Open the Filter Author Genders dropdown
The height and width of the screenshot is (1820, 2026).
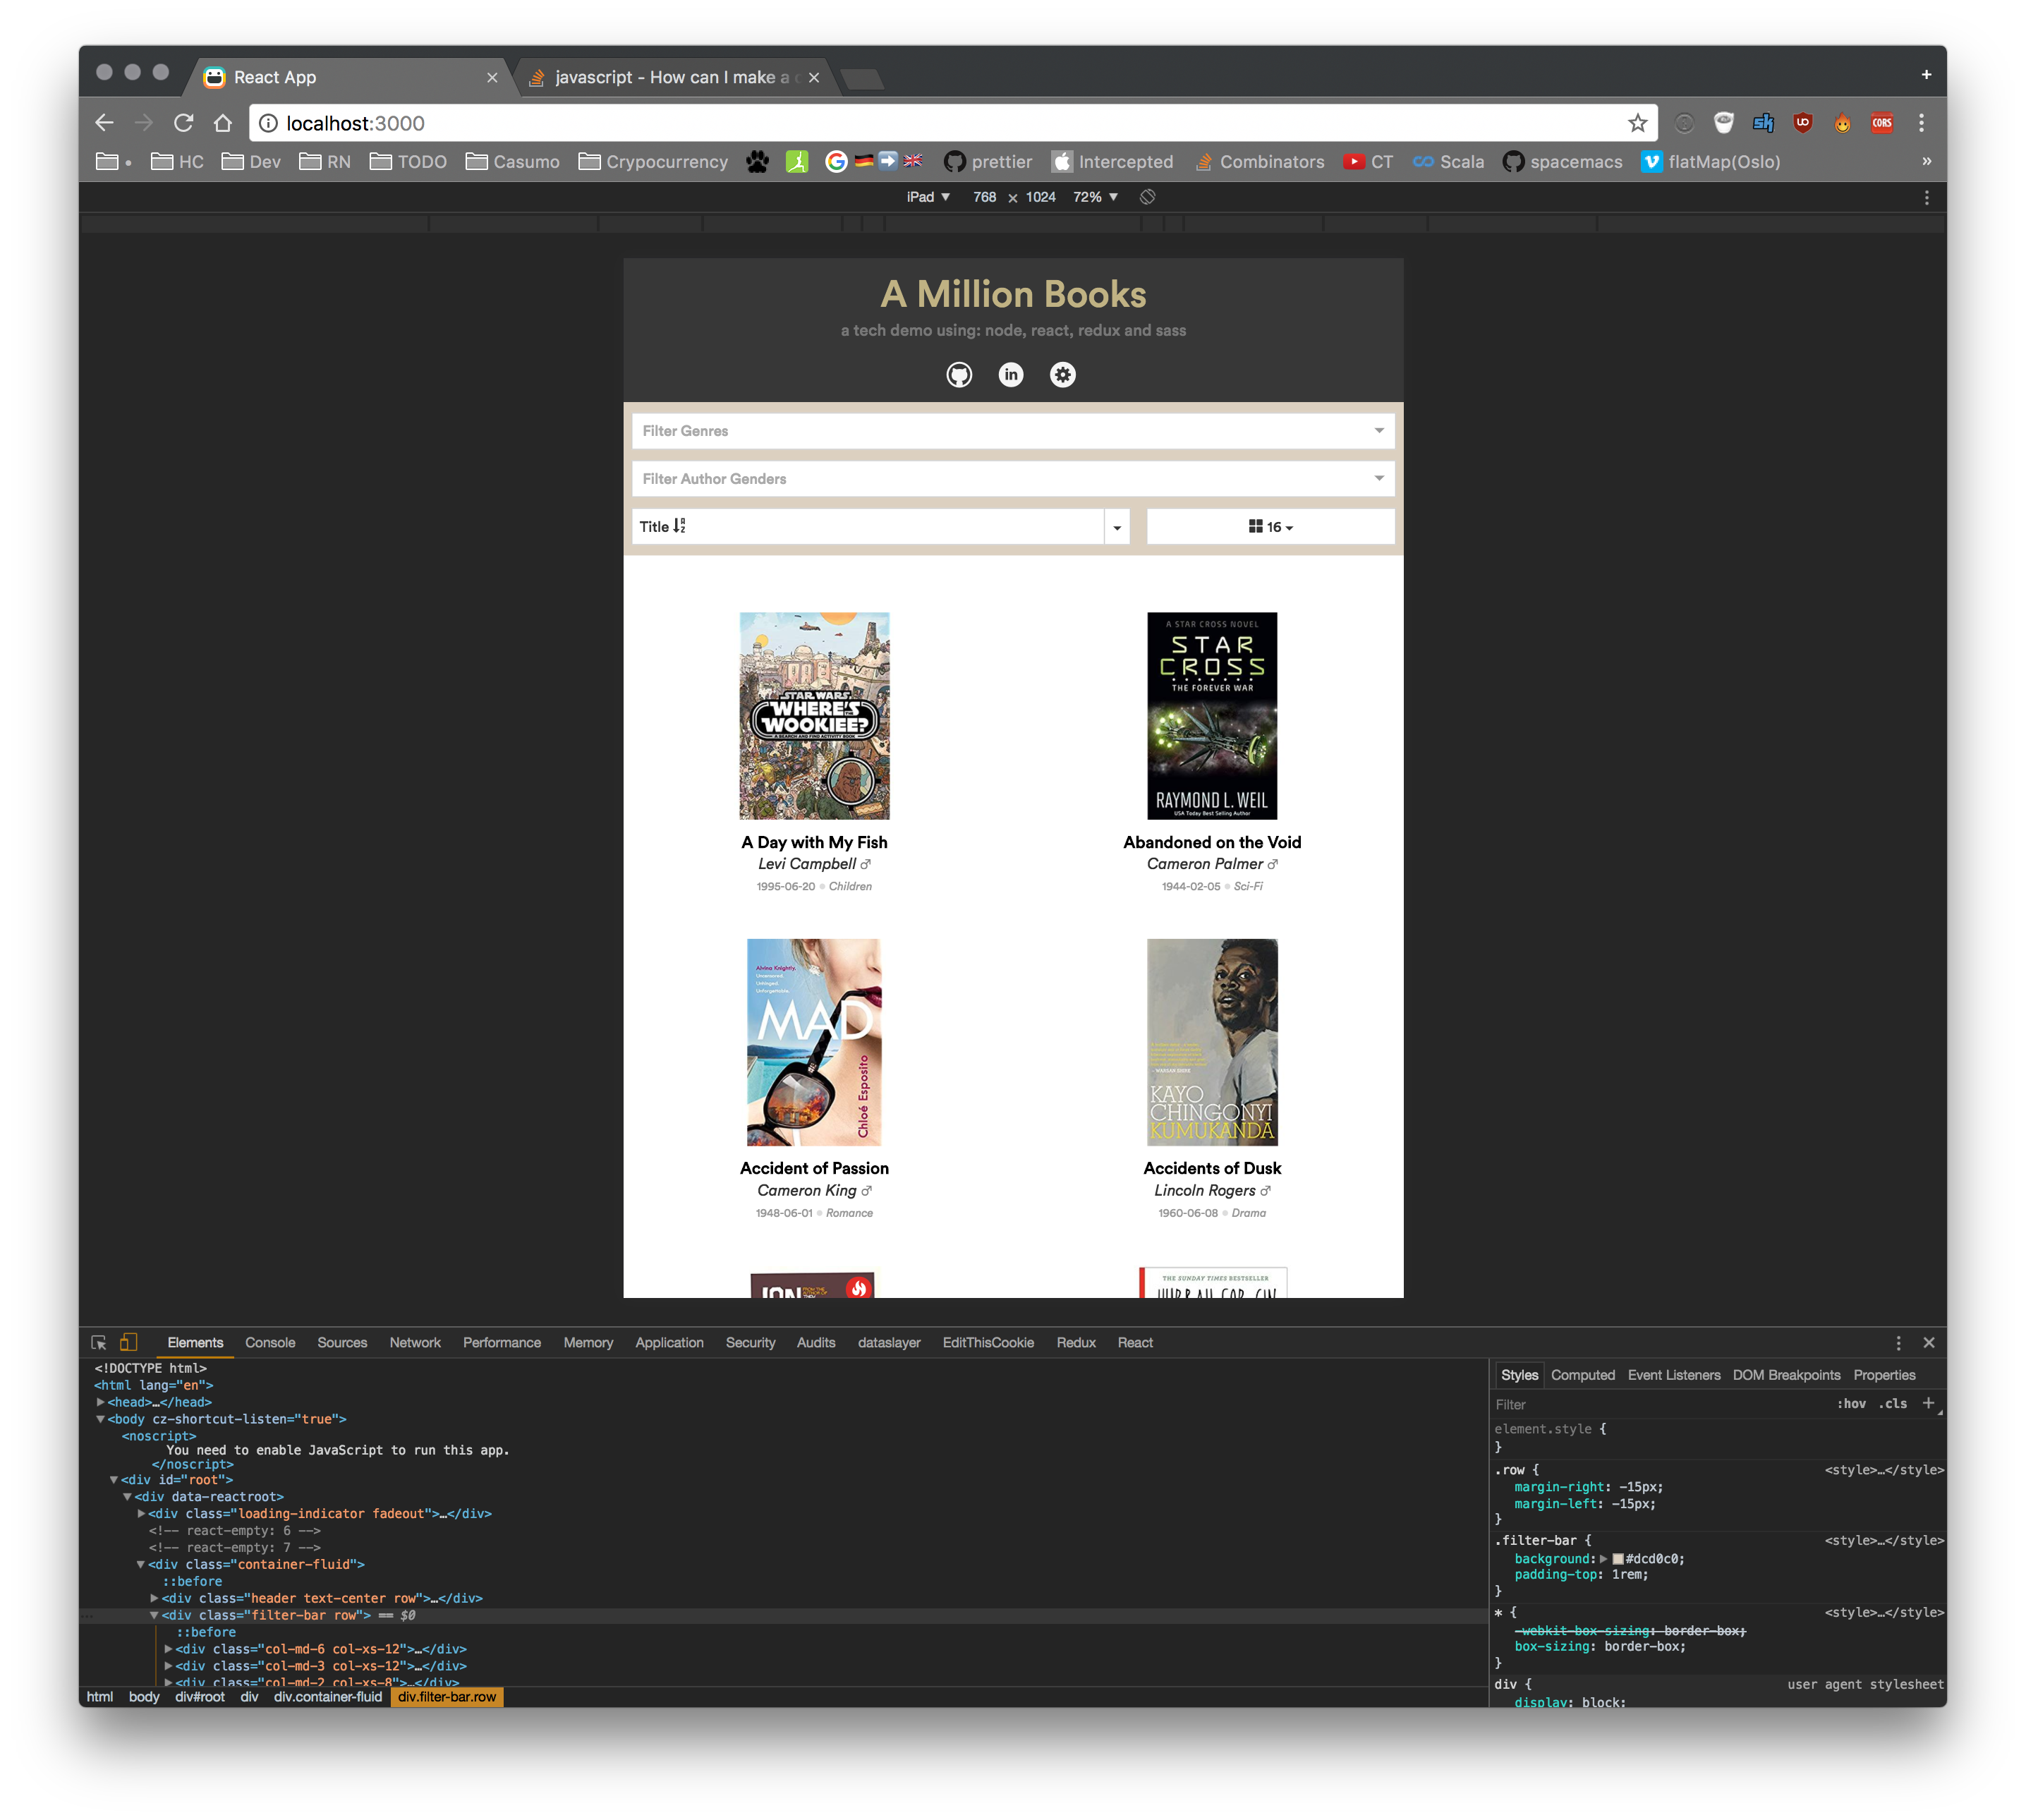[x=1013, y=479]
